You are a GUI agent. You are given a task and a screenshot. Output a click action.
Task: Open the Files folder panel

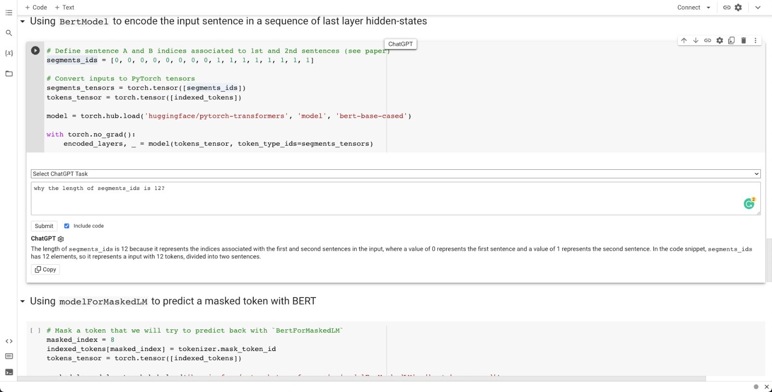[x=9, y=74]
